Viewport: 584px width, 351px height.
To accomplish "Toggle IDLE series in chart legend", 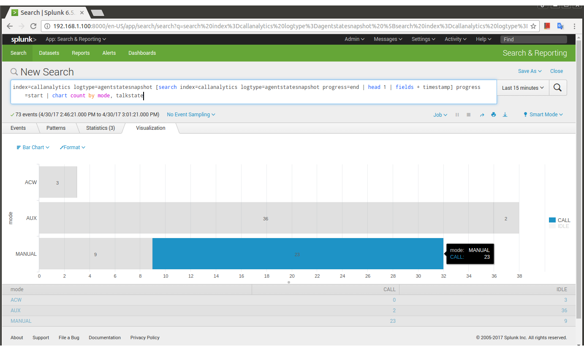I will [x=560, y=226].
